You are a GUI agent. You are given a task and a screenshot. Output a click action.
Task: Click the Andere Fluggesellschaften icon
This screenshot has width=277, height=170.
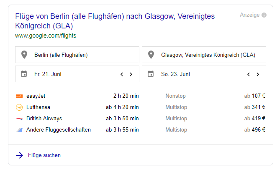click(19, 130)
